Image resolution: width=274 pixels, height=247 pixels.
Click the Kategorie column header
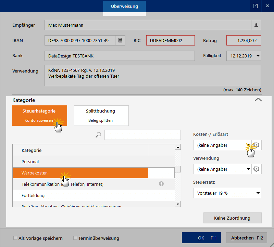click(x=80, y=150)
